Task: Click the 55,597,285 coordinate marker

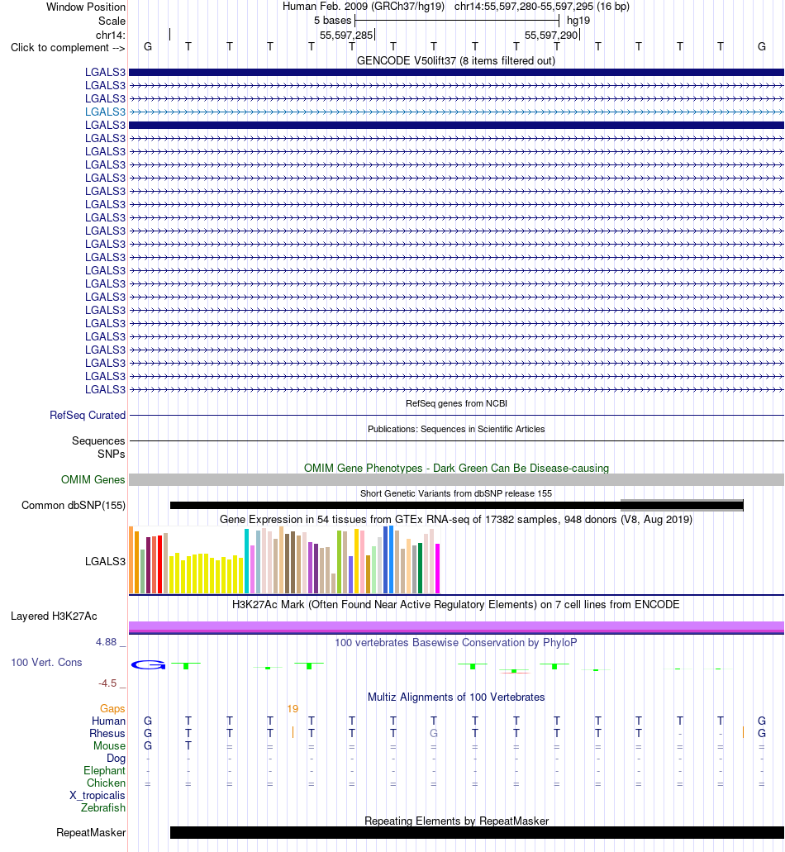Action: (346, 36)
